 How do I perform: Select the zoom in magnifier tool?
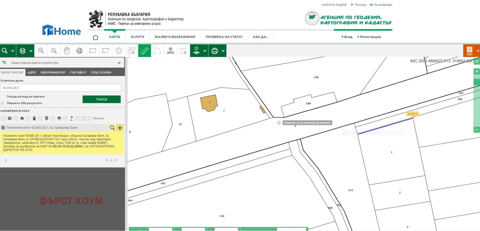(x=41, y=51)
